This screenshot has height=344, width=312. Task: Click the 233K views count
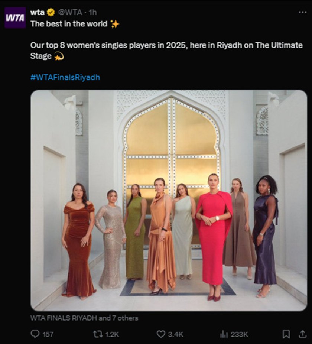[240, 334]
